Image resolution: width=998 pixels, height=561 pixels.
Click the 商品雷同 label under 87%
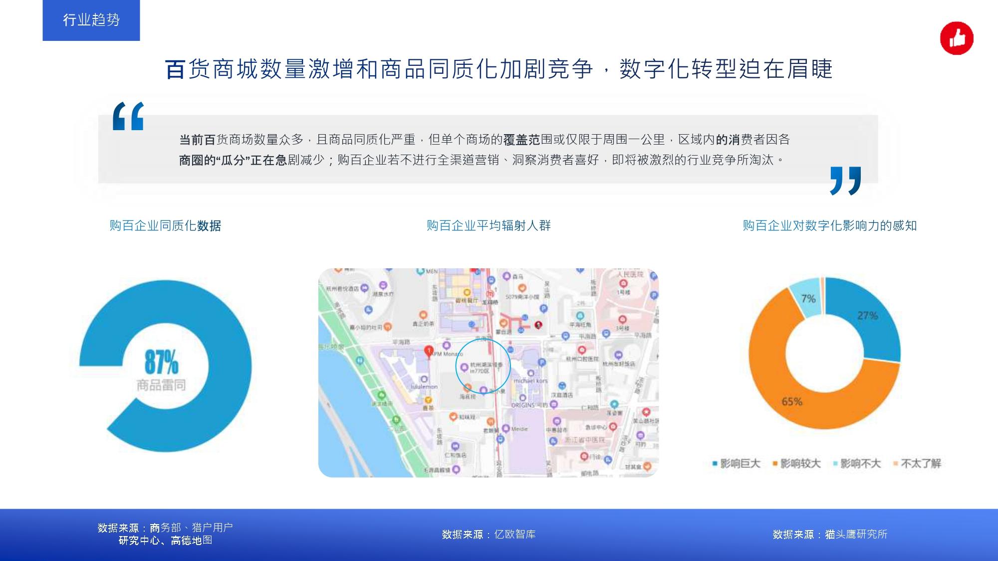click(161, 385)
